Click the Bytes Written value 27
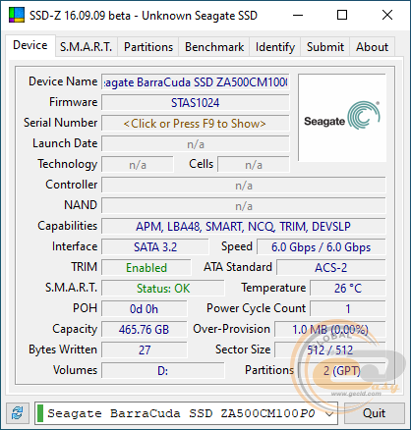 (x=145, y=350)
